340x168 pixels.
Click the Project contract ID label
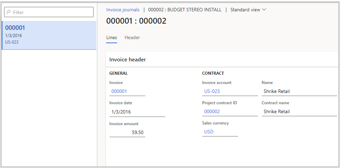pos(219,103)
